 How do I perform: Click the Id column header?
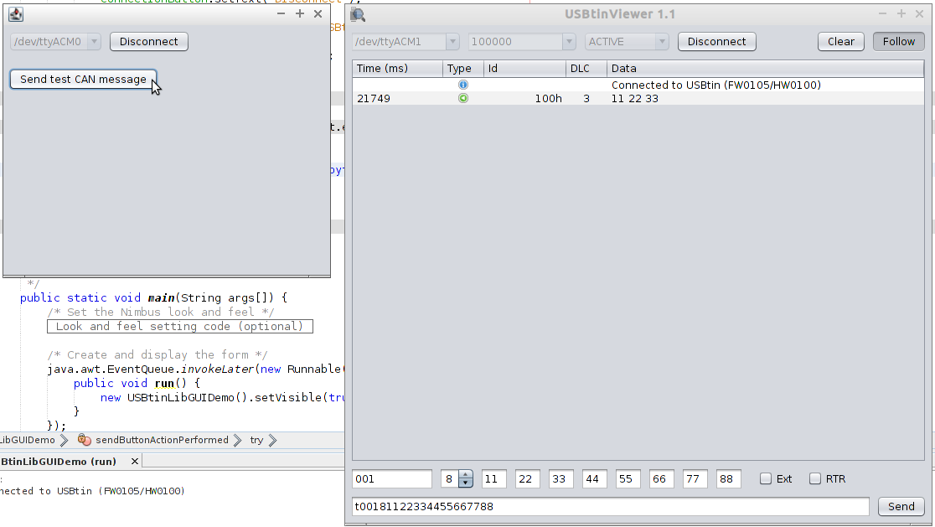(x=524, y=69)
